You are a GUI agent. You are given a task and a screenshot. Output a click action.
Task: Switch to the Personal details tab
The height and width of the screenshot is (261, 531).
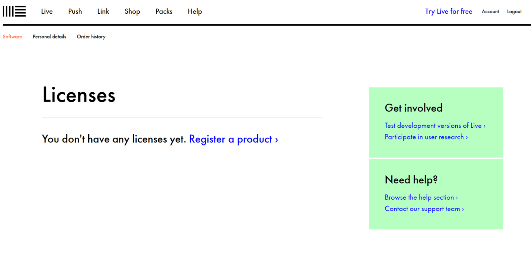[x=49, y=37]
